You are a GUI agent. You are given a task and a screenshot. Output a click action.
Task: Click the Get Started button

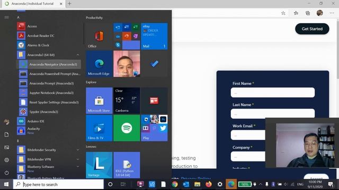click(312, 29)
